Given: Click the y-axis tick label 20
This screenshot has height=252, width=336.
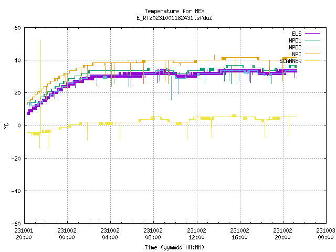Looking at the screenshot, I should (x=17, y=93).
